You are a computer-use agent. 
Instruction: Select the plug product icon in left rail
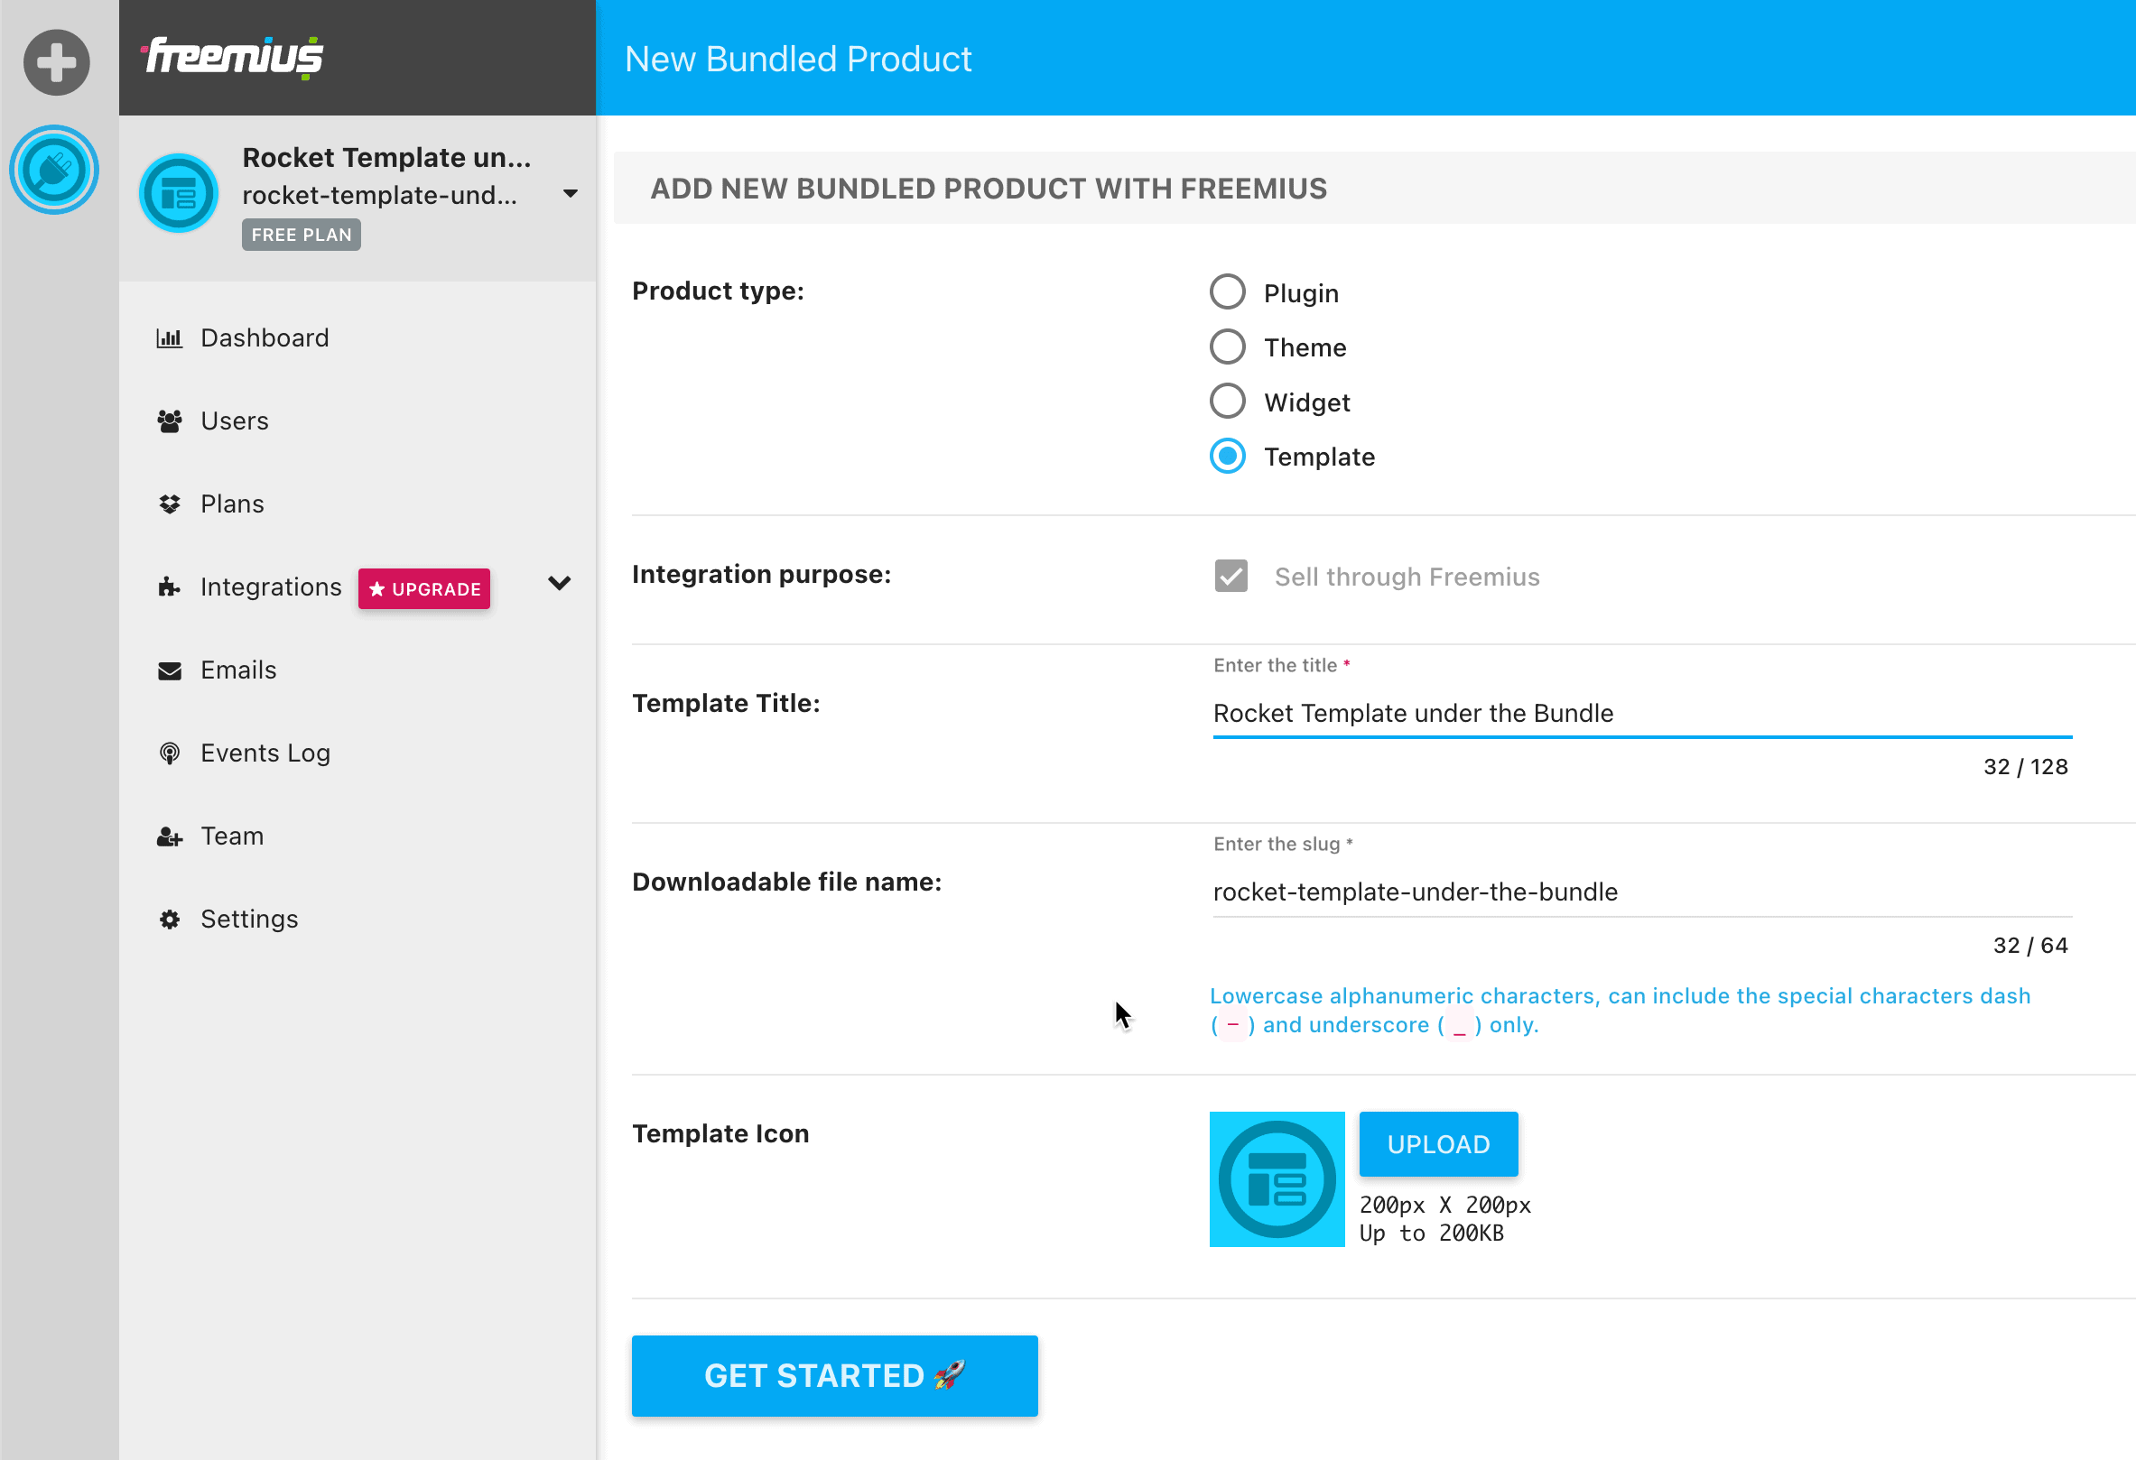tap(54, 170)
